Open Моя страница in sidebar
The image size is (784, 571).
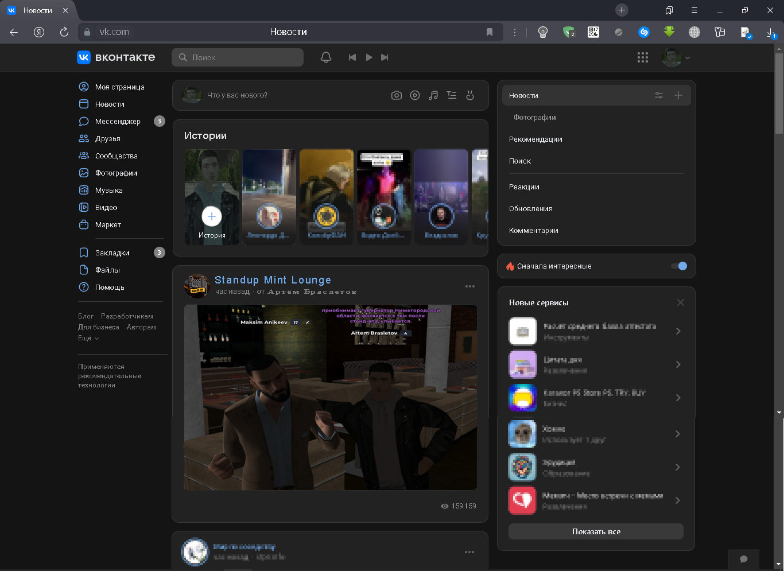pyautogui.click(x=121, y=87)
